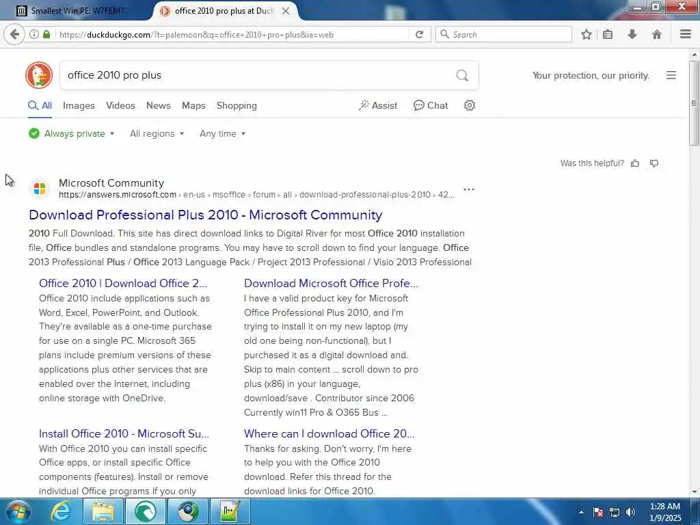The height and width of the screenshot is (525, 700).
Task: Close the office 2010 pro plus tab
Action: (x=286, y=11)
